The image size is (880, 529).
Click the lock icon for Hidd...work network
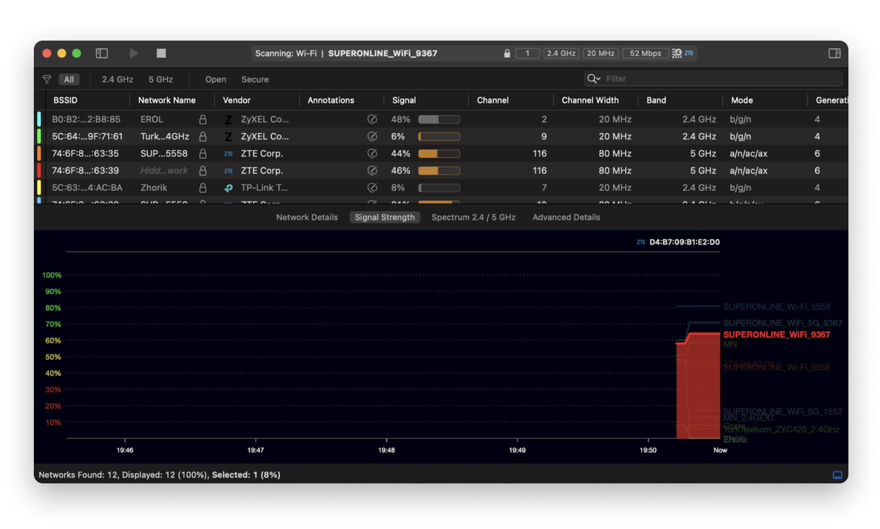pos(203,170)
